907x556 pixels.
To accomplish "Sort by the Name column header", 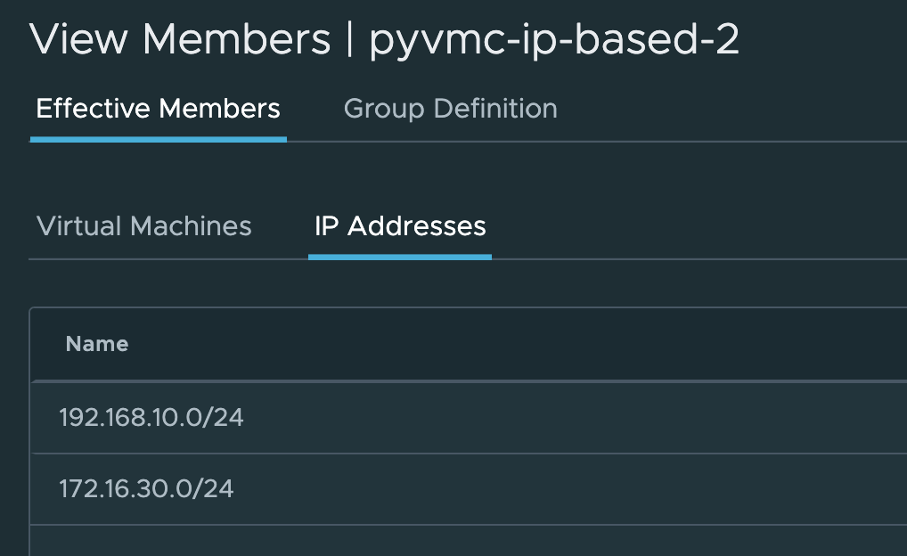I will pos(97,344).
